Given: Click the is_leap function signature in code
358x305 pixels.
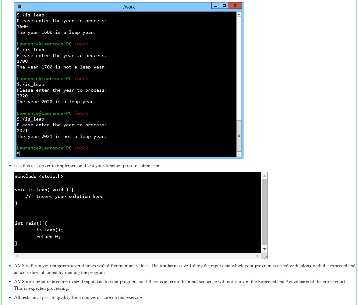Looking at the screenshot, I should tap(44, 189).
